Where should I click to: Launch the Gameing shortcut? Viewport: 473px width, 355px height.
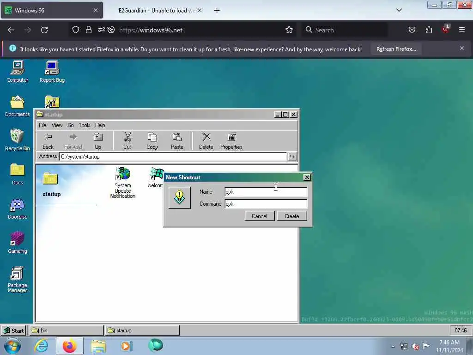[18, 243]
